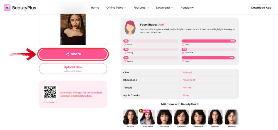Go to the Home page
Screen dimensions: 278x130
[x=95, y=8]
